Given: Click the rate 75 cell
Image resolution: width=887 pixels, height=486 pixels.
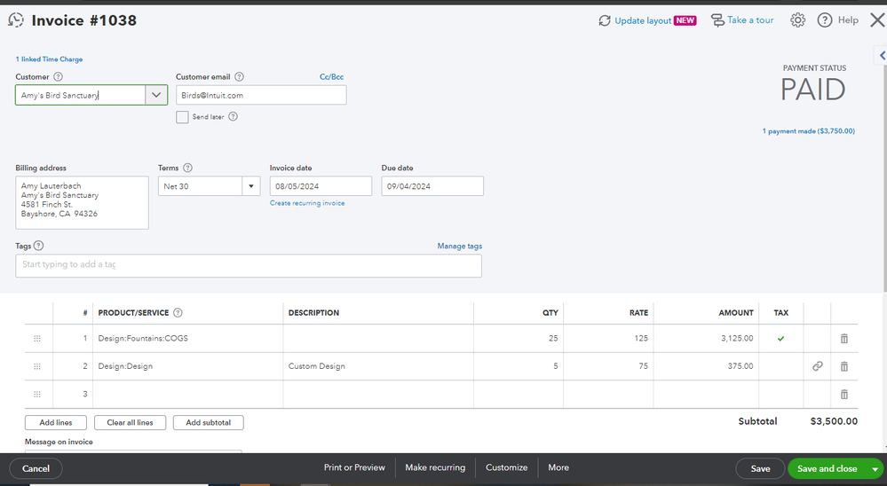Looking at the screenshot, I should [608, 366].
